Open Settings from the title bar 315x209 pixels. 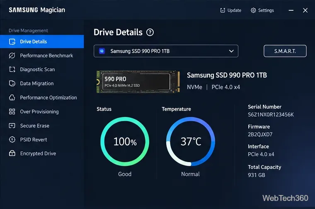(262, 10)
